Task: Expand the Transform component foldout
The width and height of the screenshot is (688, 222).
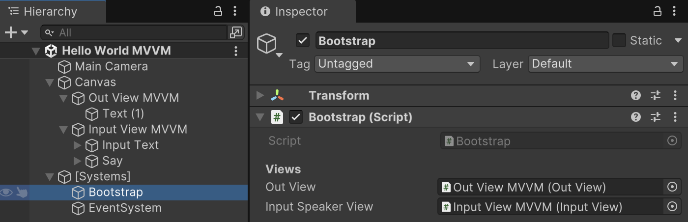Action: 260,95
